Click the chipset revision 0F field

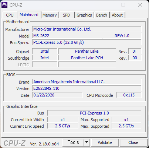135,51
